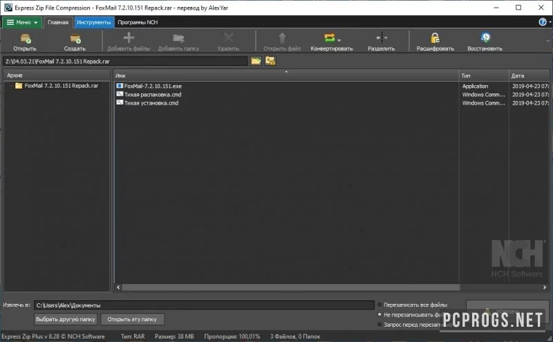Click the Добавить папку toolbar icon
The height and width of the screenshot is (342, 553).
[x=178, y=38]
